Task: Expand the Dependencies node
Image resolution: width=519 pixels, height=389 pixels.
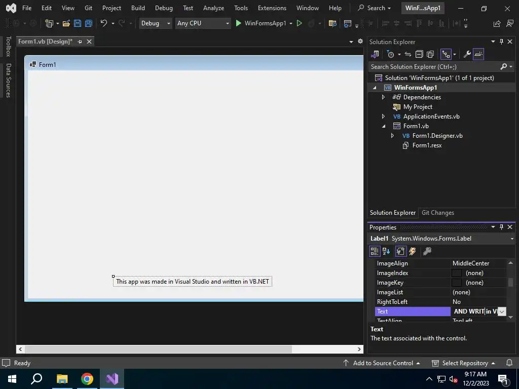Action: 383,97
